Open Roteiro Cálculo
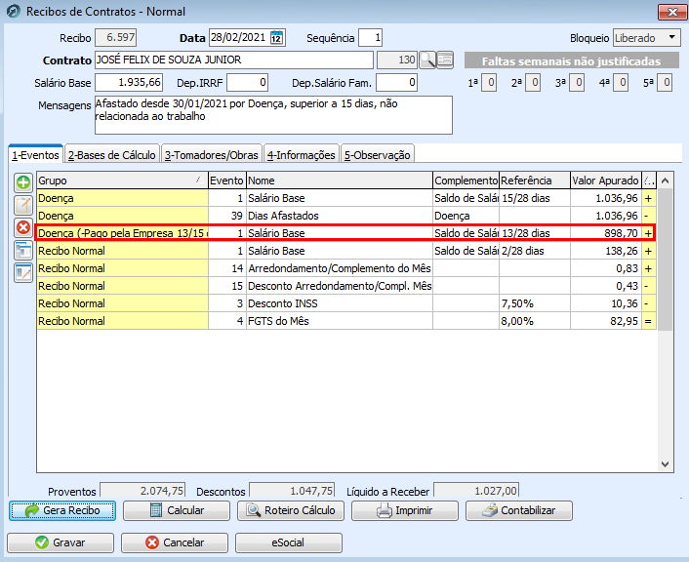Screen dimensions: 689x562 [x=291, y=510]
